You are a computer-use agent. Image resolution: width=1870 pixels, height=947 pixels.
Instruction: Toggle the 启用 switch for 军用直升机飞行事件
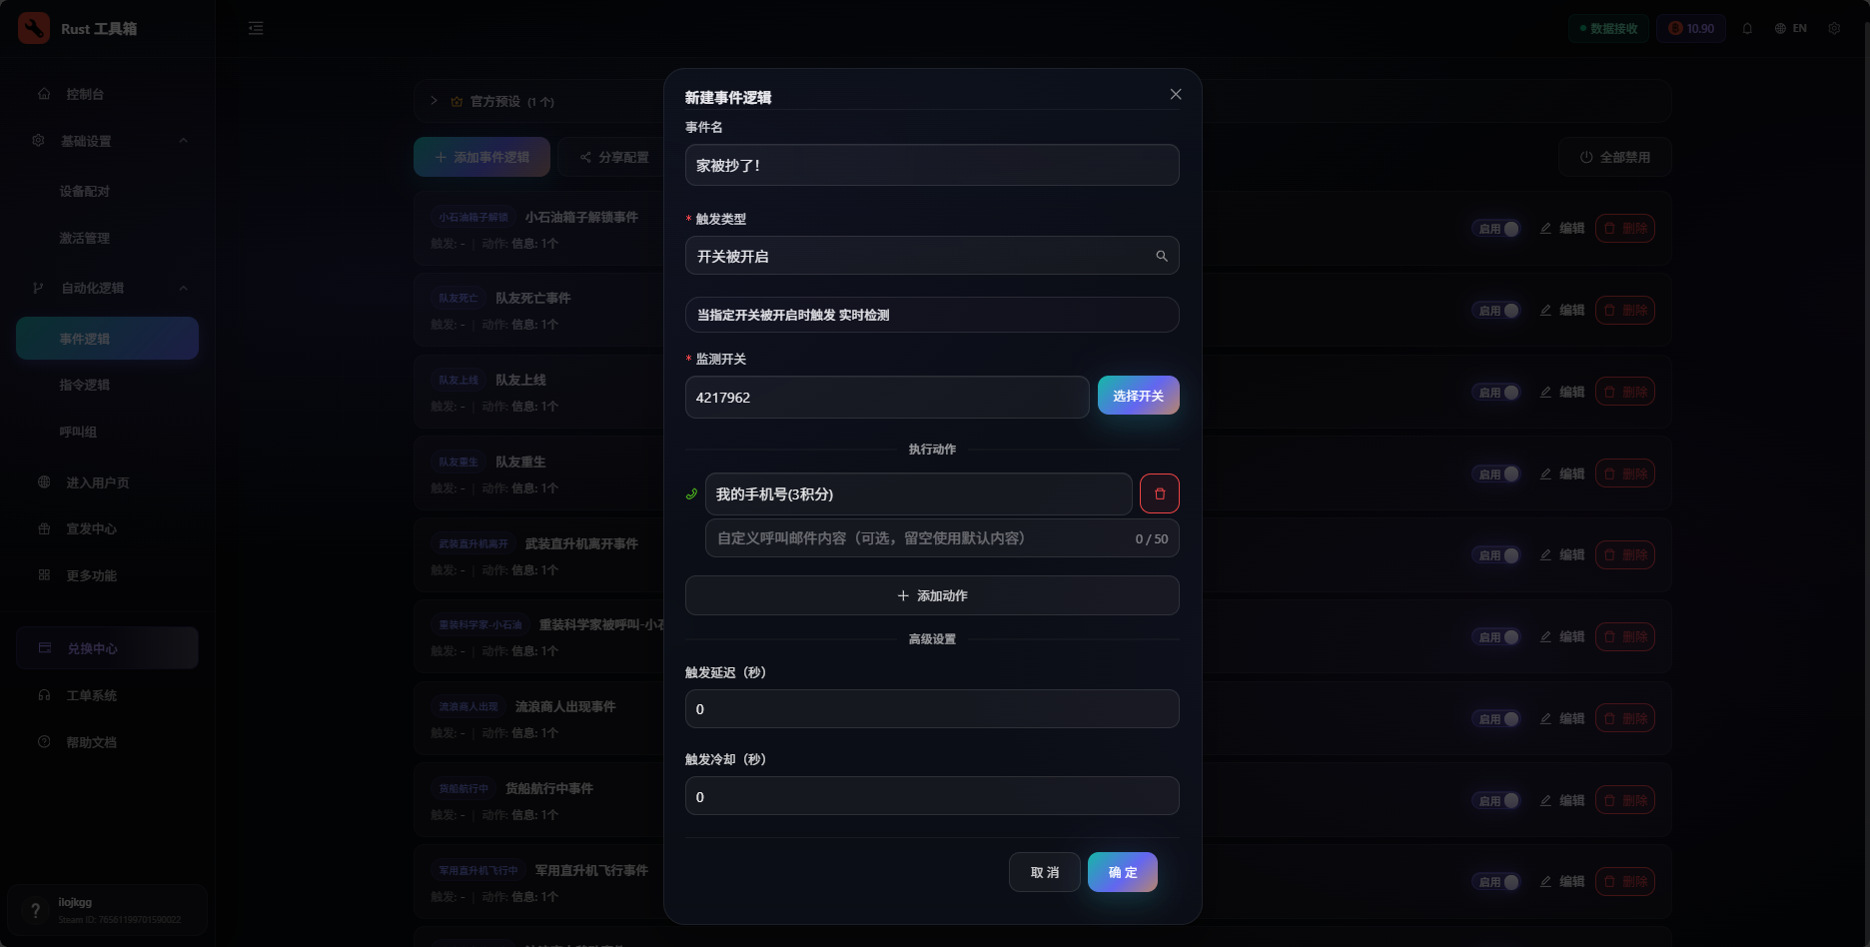coord(1496,882)
